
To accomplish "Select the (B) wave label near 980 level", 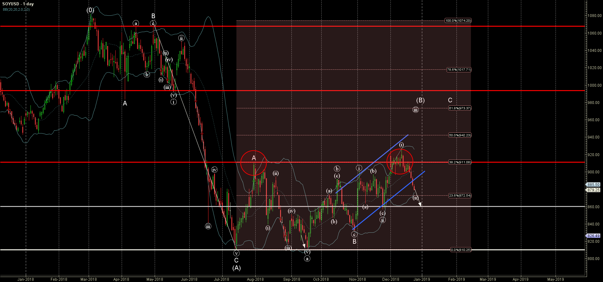I will click(420, 100).
